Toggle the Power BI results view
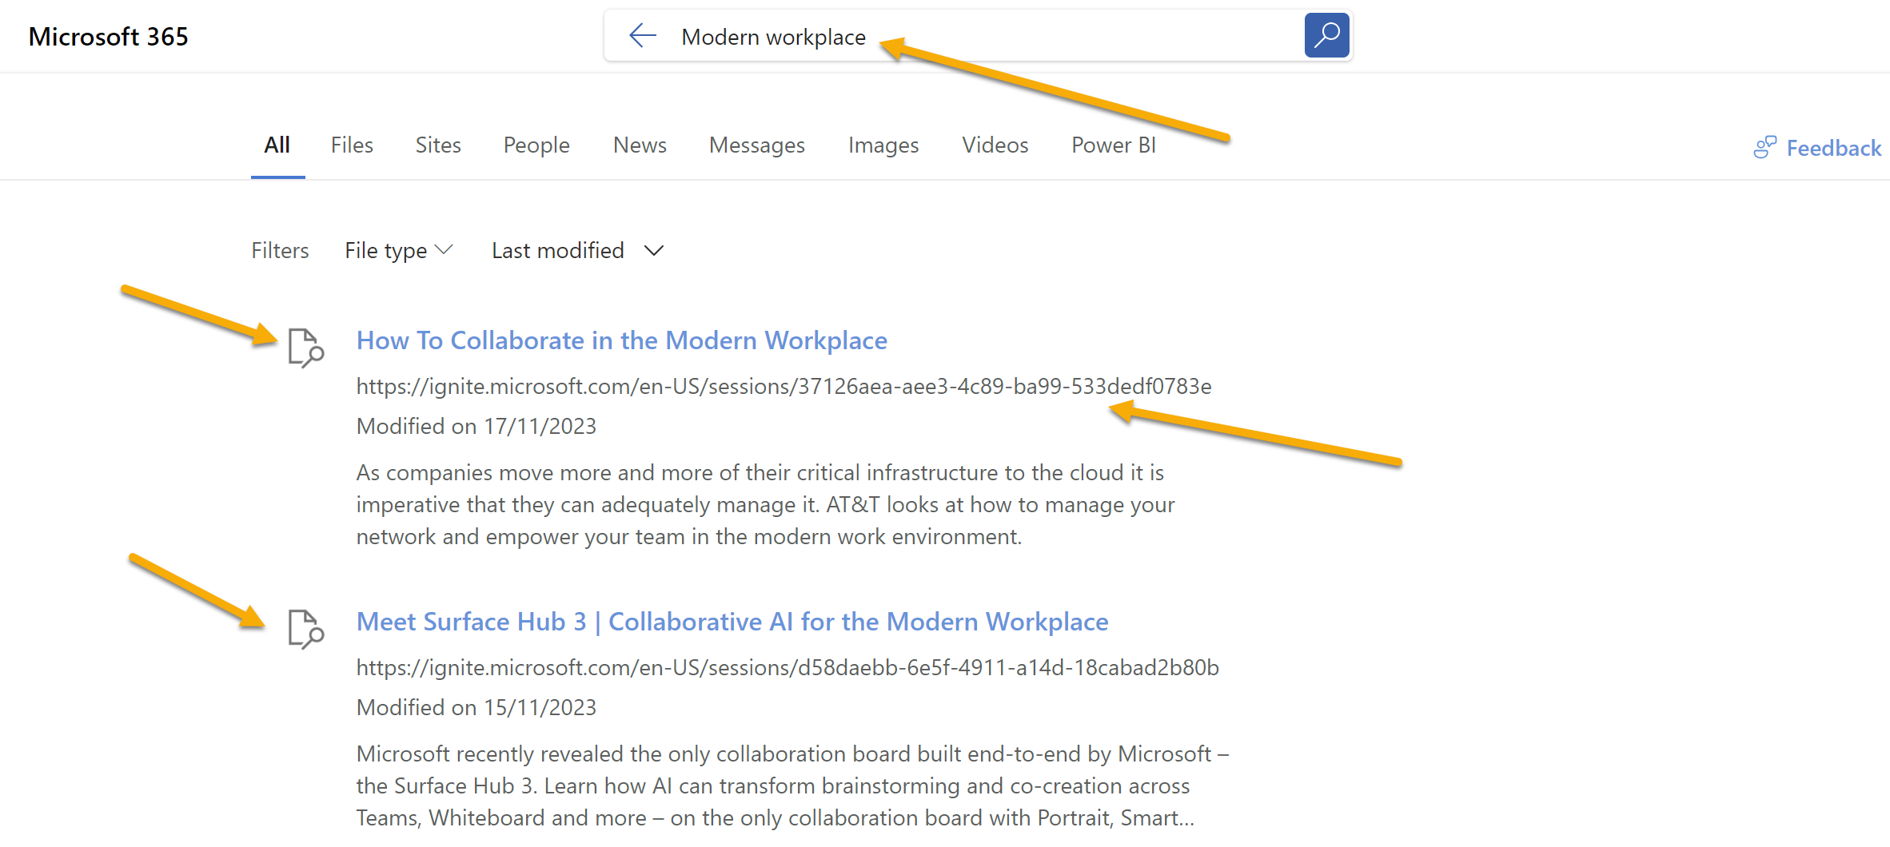The image size is (1890, 847). click(x=1113, y=145)
